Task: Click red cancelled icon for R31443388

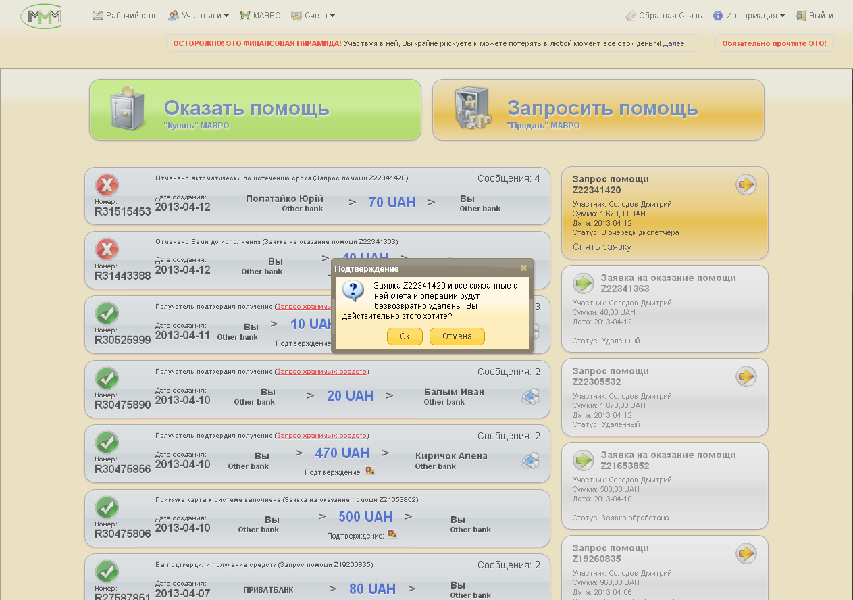Action: pyautogui.click(x=107, y=249)
